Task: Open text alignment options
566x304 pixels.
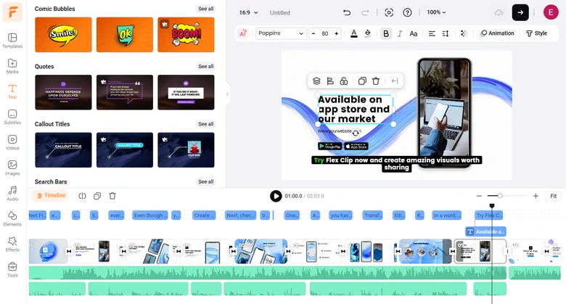Action: tap(432, 33)
